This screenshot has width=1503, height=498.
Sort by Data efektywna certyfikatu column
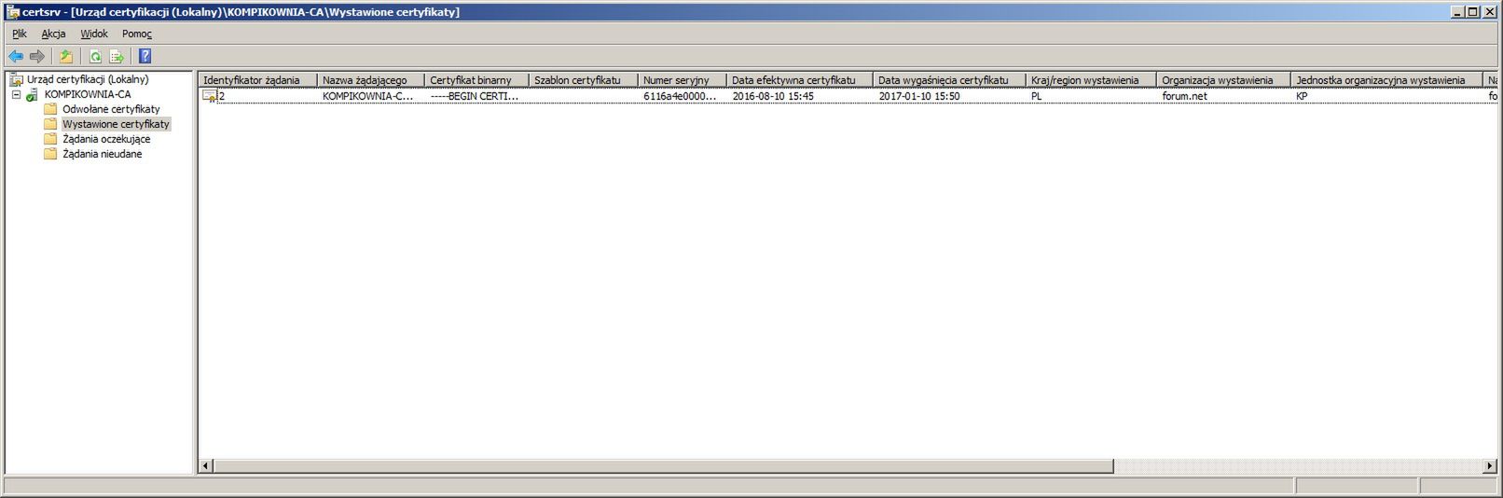coord(800,80)
